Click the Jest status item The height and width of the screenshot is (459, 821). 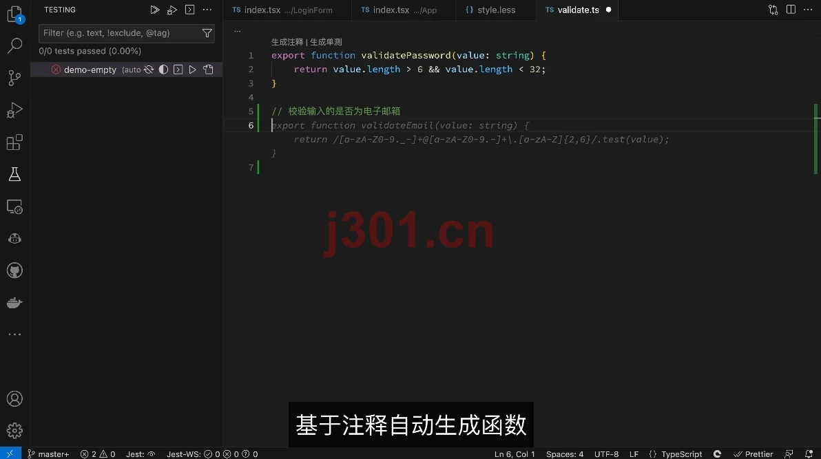[x=141, y=453]
